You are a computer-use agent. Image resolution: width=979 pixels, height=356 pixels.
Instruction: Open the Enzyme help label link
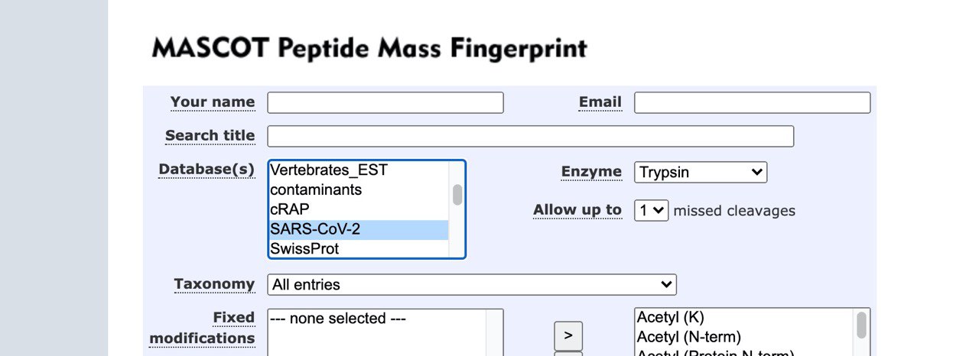591,172
